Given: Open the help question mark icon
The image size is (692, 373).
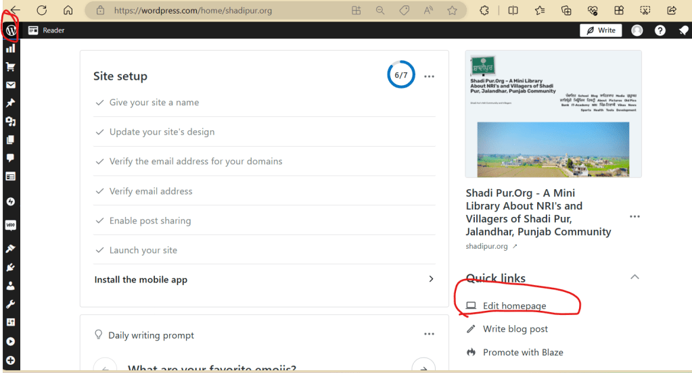Looking at the screenshot, I should point(661,30).
